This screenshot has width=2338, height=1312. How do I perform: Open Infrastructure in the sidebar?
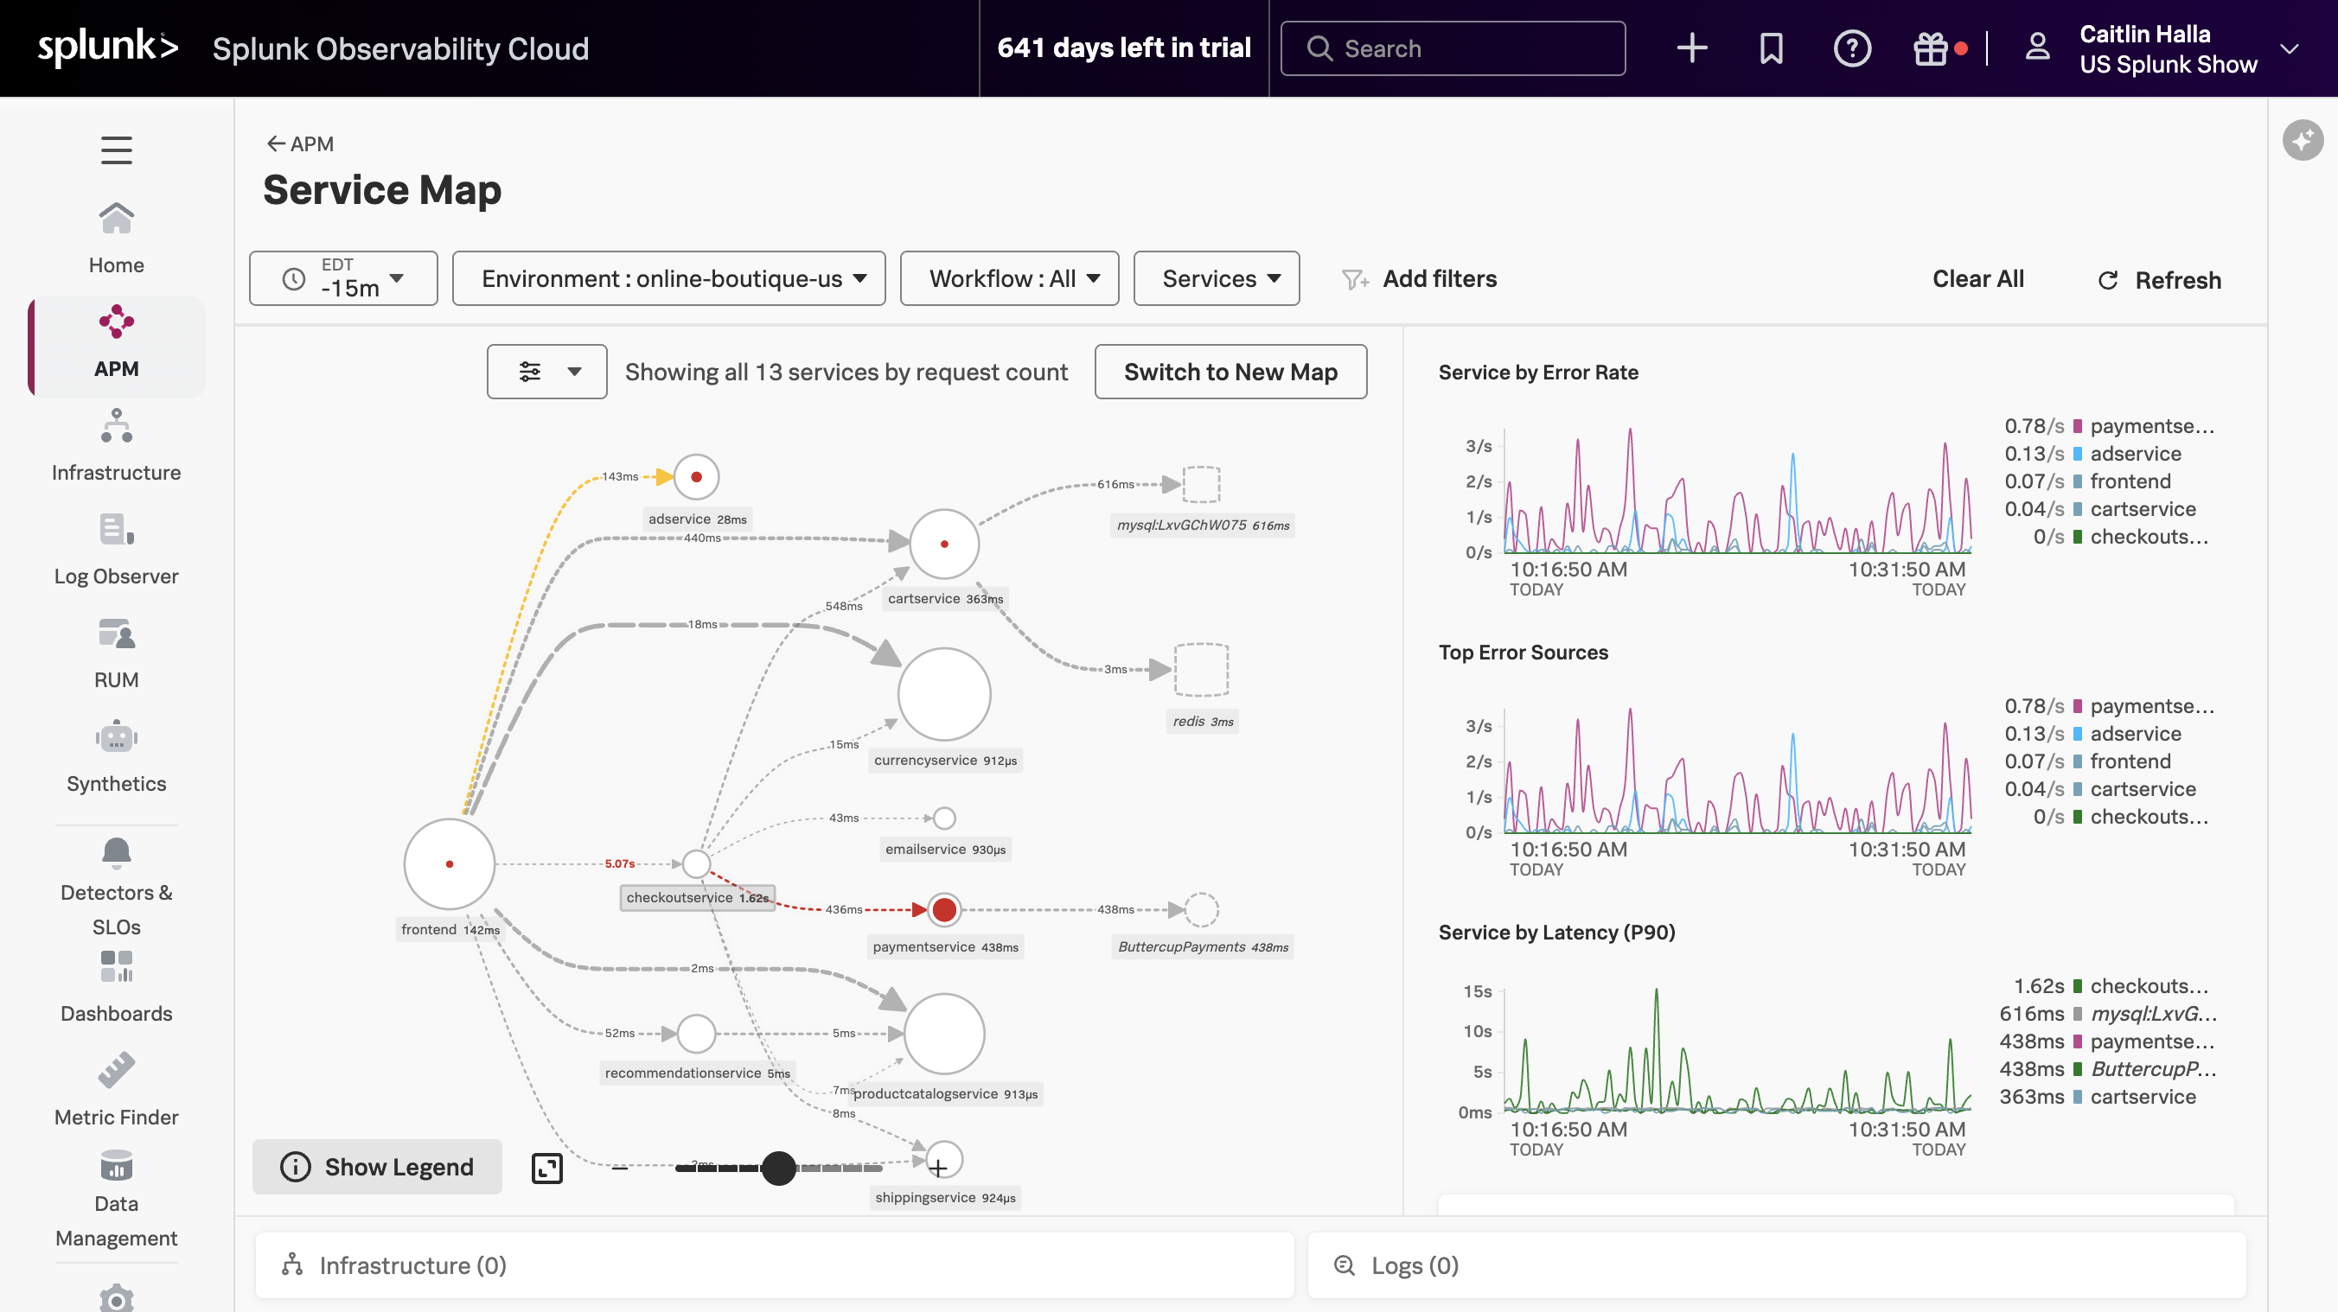pyautogui.click(x=116, y=444)
